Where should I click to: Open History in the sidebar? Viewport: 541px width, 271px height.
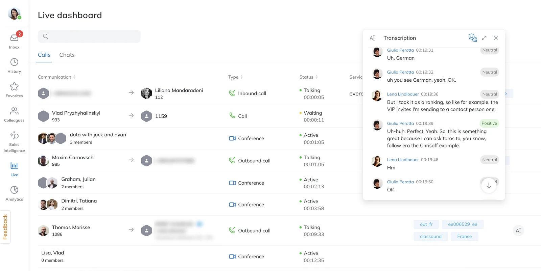(14, 62)
